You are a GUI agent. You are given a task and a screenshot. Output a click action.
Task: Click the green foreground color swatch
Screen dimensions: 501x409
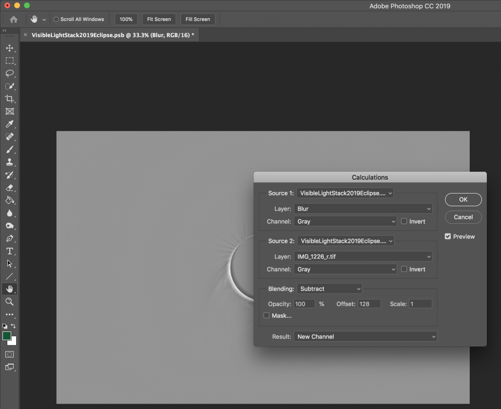pyautogui.click(x=7, y=336)
